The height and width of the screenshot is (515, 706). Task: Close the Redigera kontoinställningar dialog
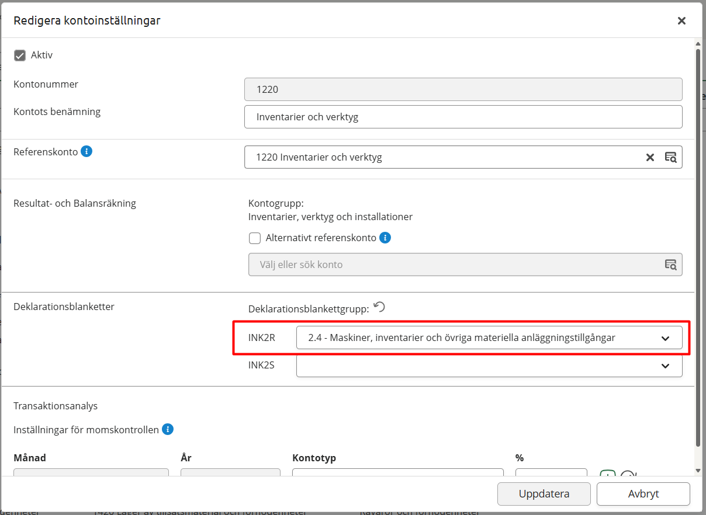pyautogui.click(x=681, y=21)
